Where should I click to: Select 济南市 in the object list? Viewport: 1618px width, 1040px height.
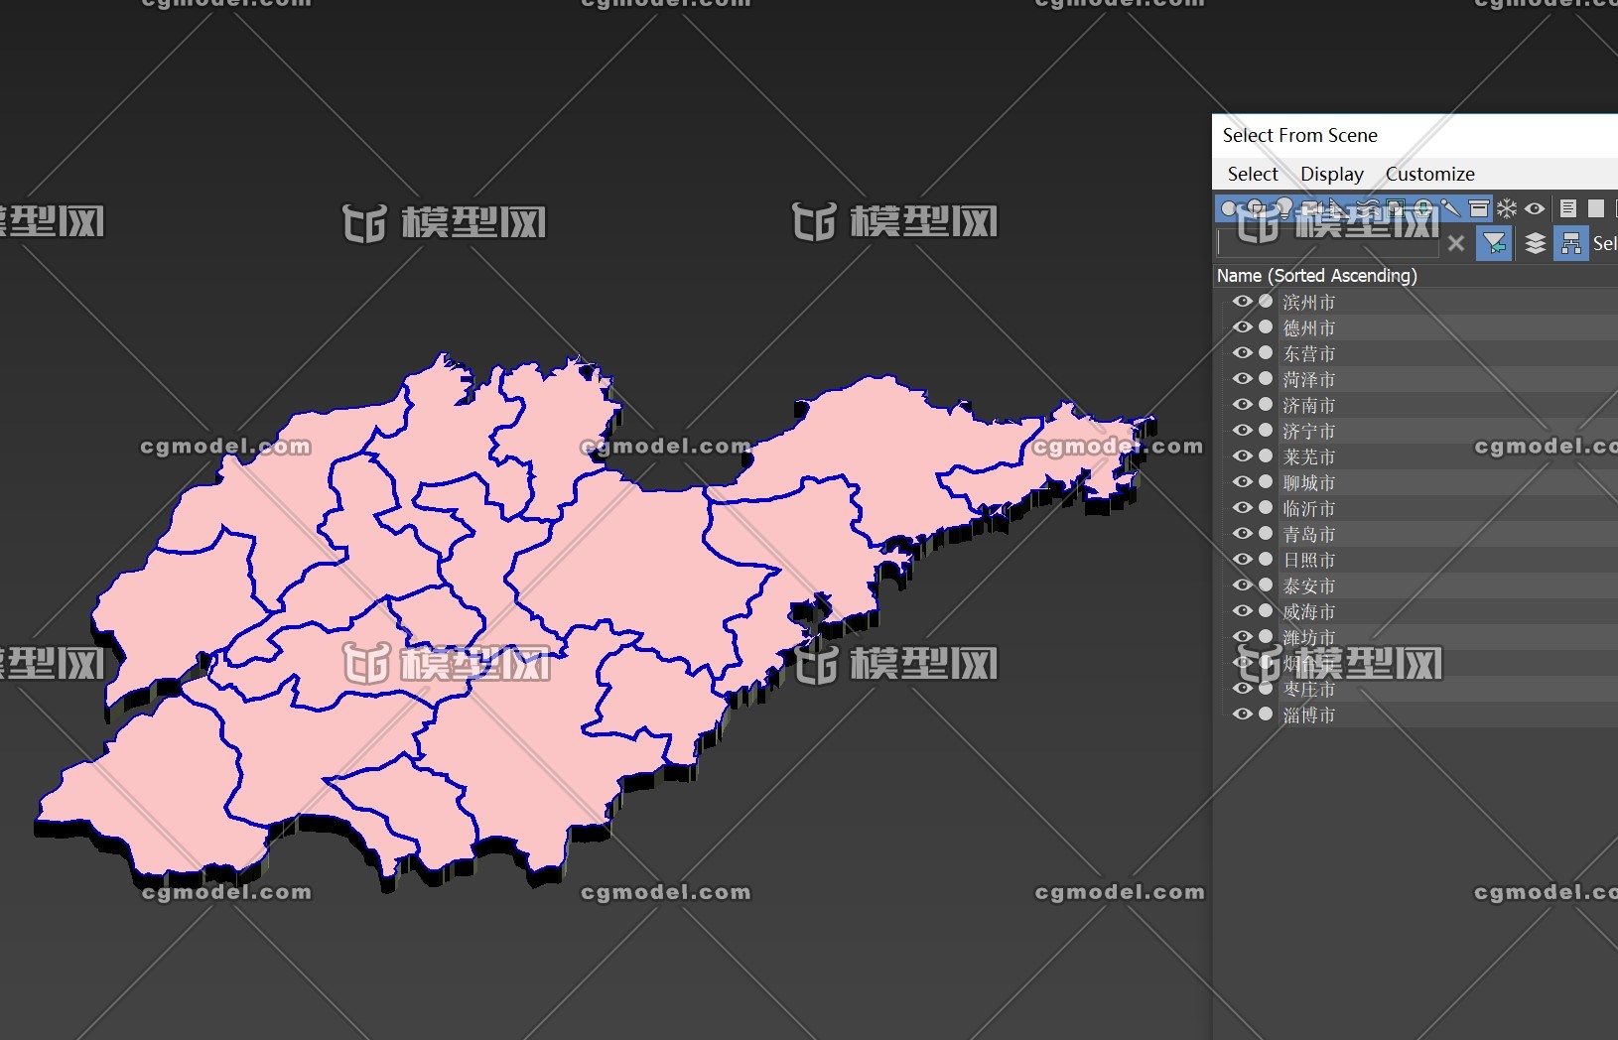[x=1308, y=405]
